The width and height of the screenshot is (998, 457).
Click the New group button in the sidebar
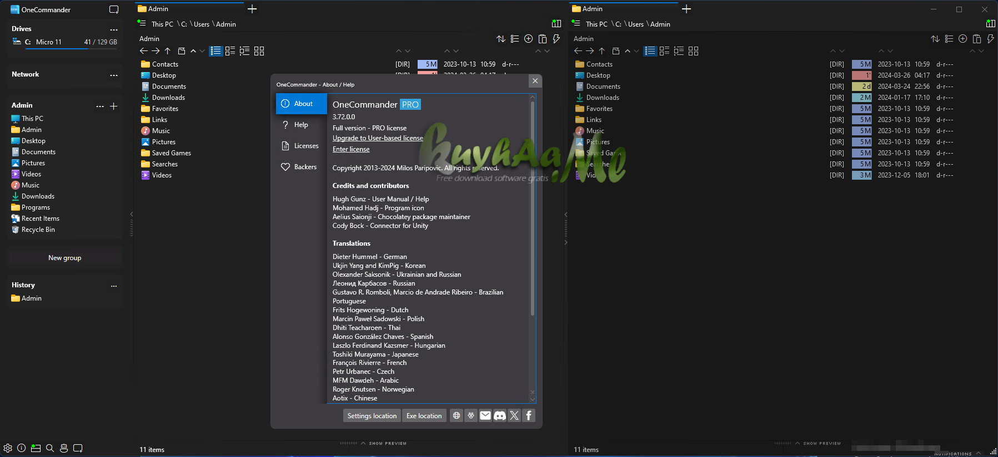65,258
